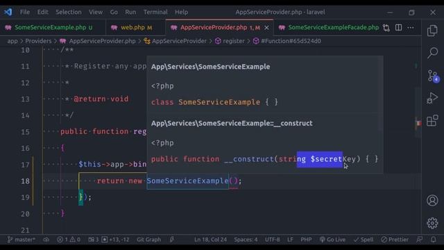Open the Go menu
Viewport: 444px width, 250px height.
pos(114,12)
